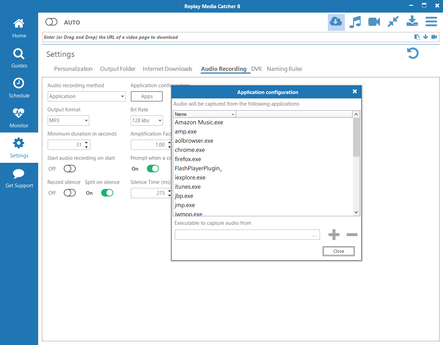This screenshot has height=345, width=443.
Task: Decrease Minimum duration seconds stepper down arrow
Action: [x=87, y=147]
